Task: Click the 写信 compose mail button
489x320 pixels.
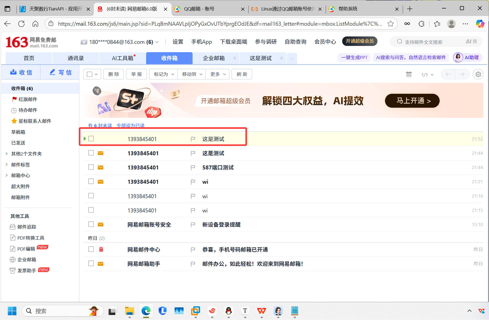Action: (61, 72)
